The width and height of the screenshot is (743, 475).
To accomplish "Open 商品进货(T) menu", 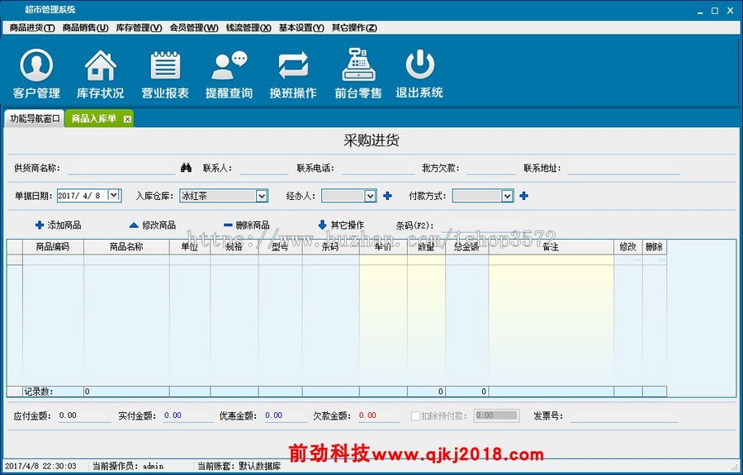I will point(32,28).
